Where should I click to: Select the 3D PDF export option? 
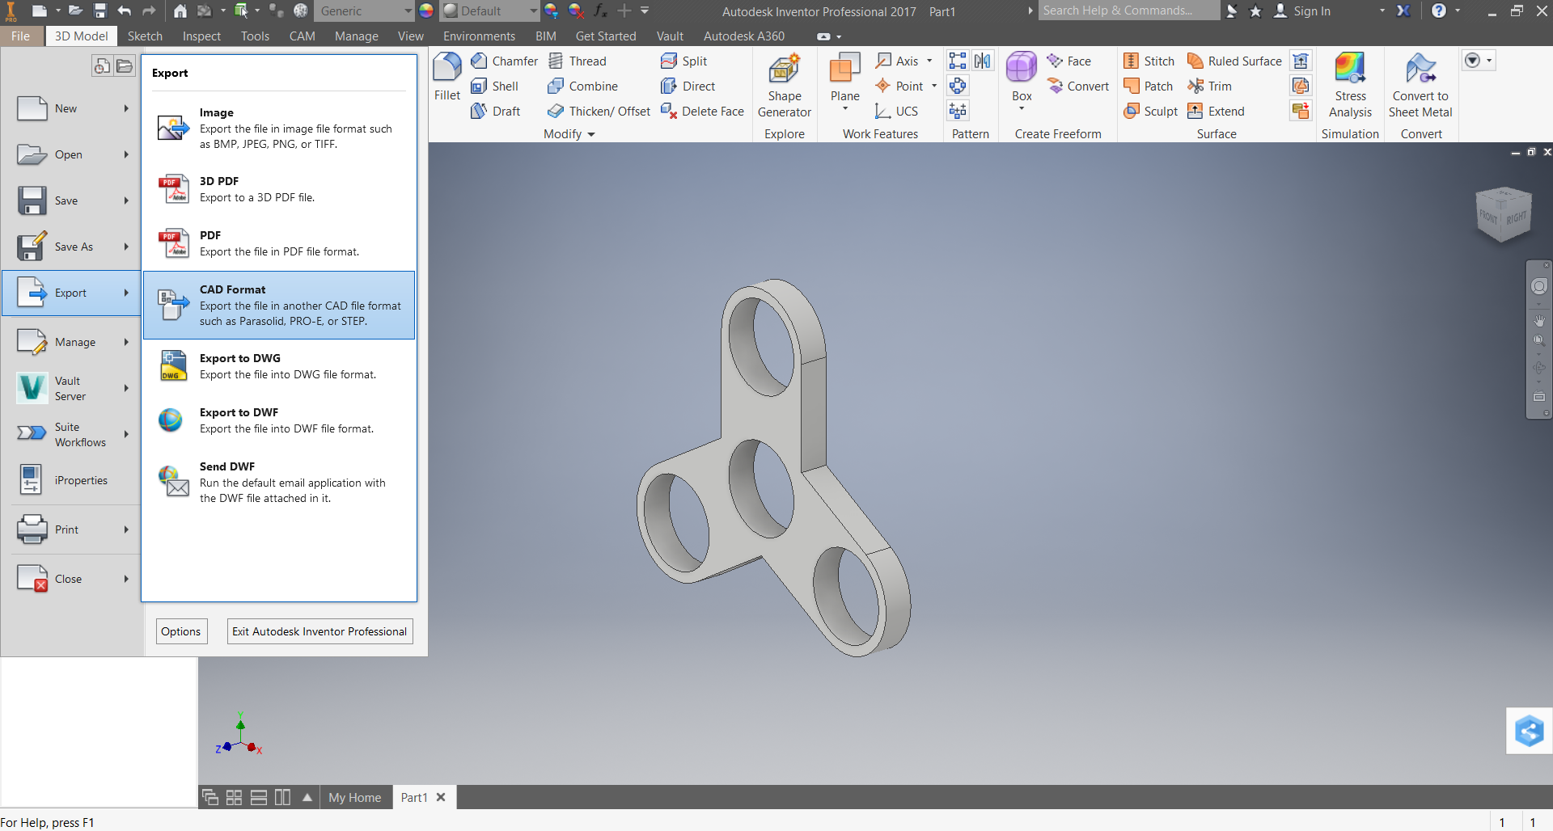coord(279,189)
